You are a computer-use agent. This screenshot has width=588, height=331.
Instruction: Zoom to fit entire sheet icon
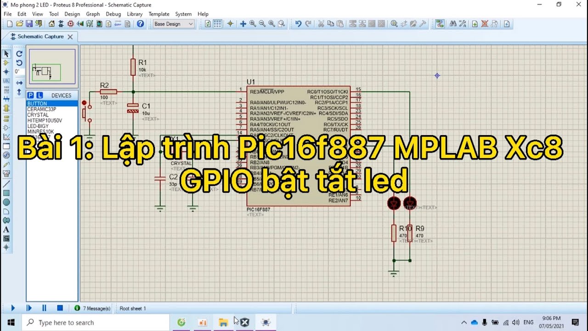272,24
